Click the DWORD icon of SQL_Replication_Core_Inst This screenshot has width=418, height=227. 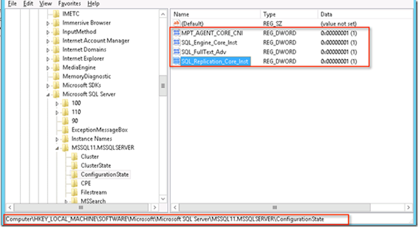(177, 61)
